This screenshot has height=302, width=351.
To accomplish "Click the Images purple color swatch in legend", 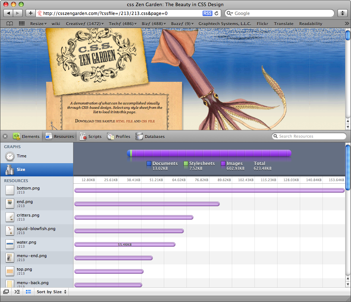I will [223, 163].
